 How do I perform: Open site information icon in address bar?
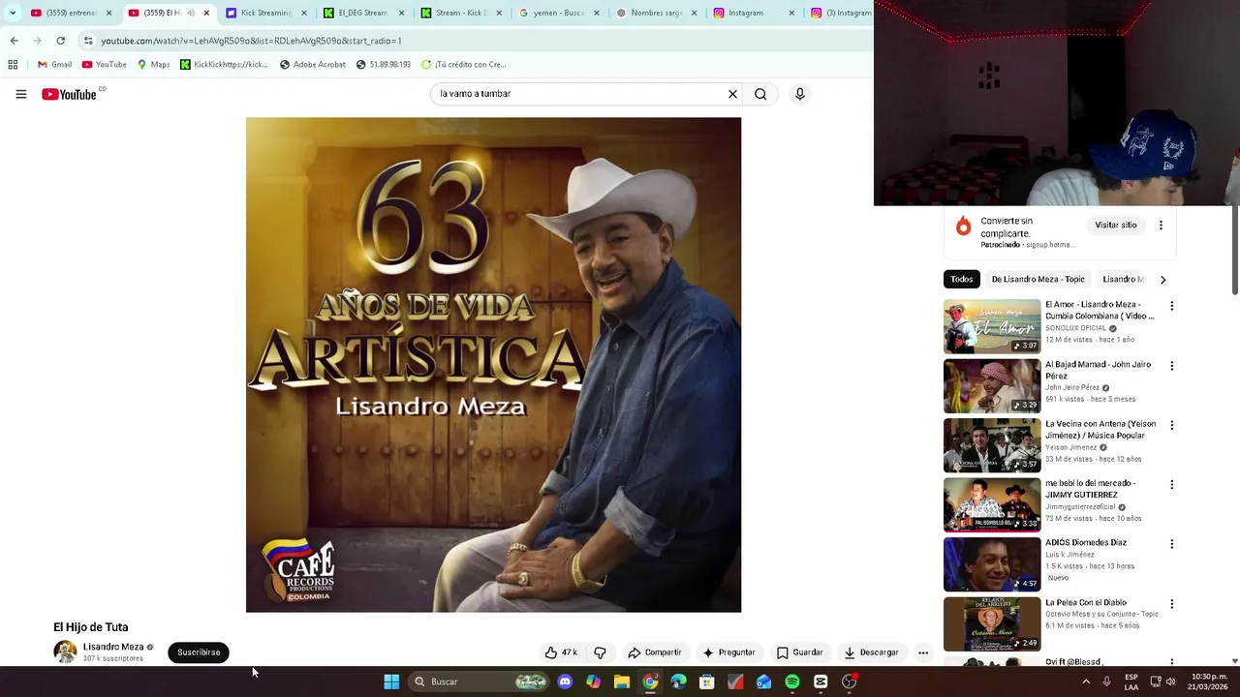(x=88, y=41)
